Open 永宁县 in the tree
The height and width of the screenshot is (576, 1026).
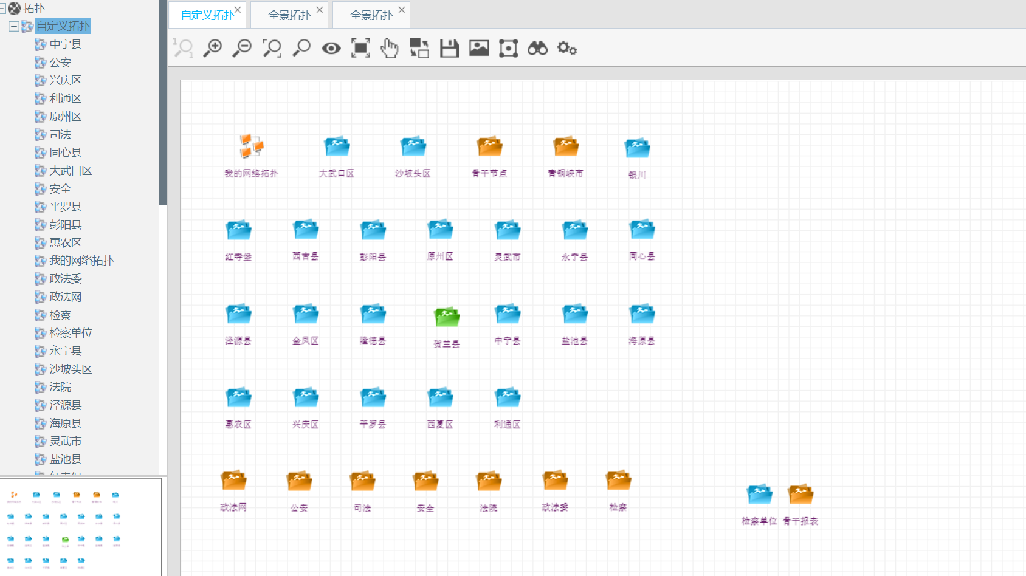(x=66, y=351)
